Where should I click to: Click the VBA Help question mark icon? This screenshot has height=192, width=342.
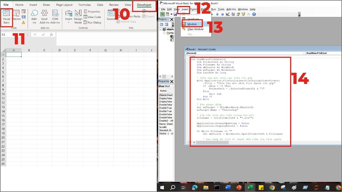pos(254,14)
